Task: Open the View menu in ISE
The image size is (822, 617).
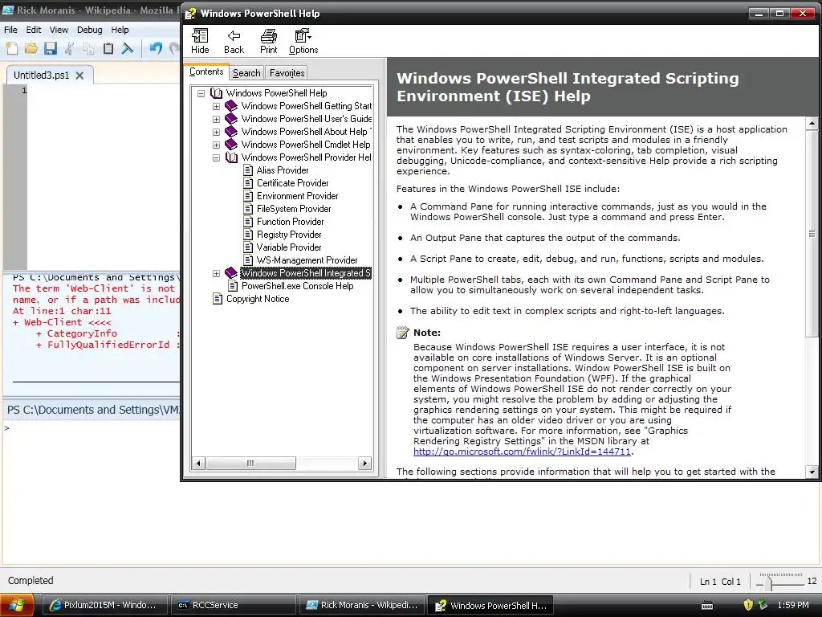Action: pos(59,30)
